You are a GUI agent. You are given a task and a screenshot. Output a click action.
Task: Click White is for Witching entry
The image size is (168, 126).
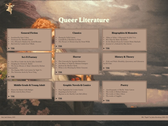(x=73, y=68)
